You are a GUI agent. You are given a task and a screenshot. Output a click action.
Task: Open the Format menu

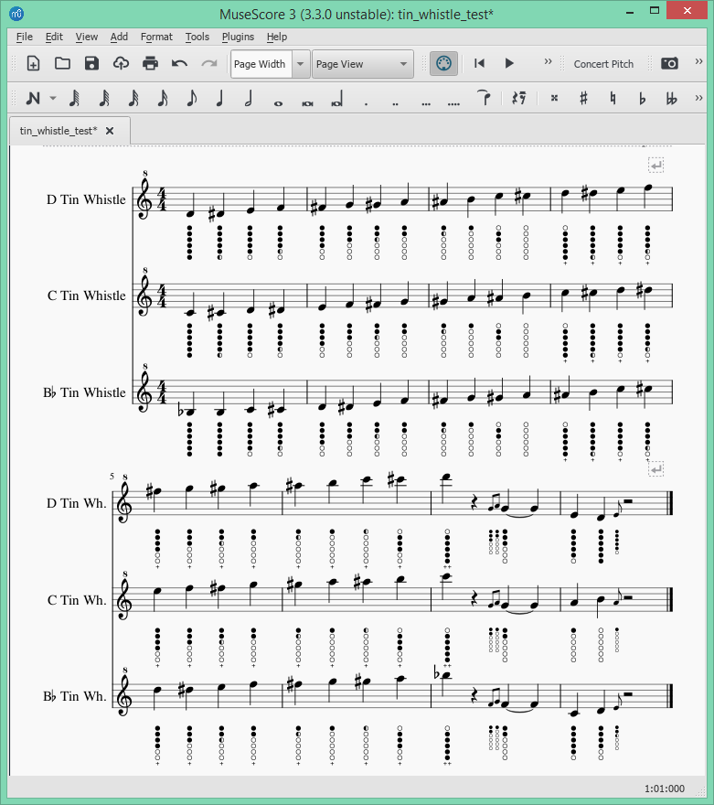pos(156,37)
